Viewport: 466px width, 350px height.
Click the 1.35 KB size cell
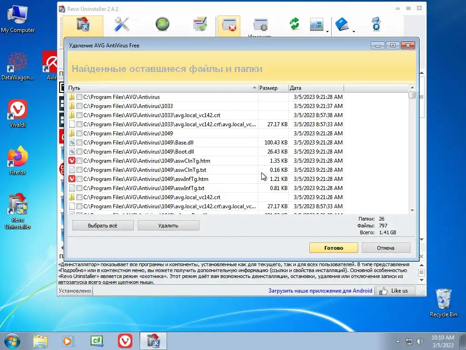click(279, 161)
